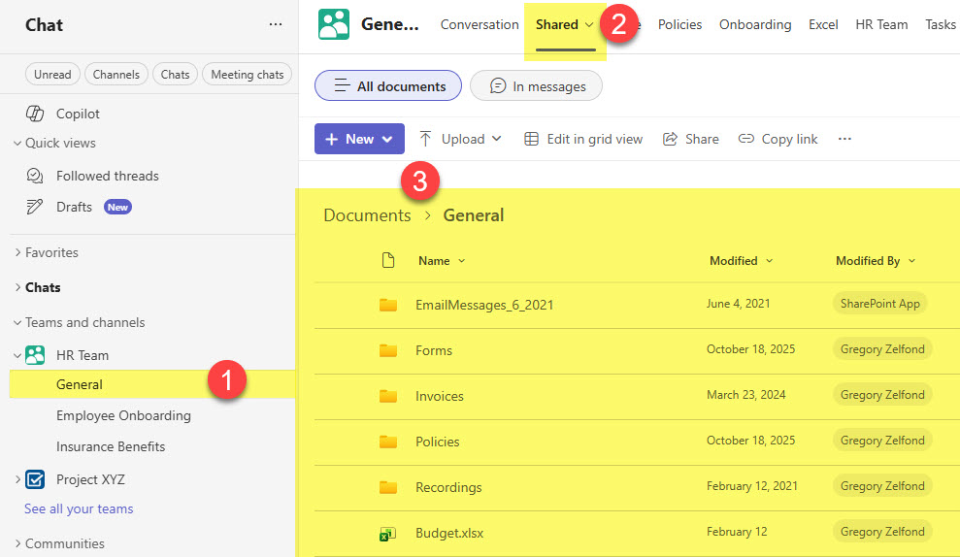The width and height of the screenshot is (960, 557).
Task: Click the HR Team avatar in sidebar
Action: pyautogui.click(x=35, y=355)
